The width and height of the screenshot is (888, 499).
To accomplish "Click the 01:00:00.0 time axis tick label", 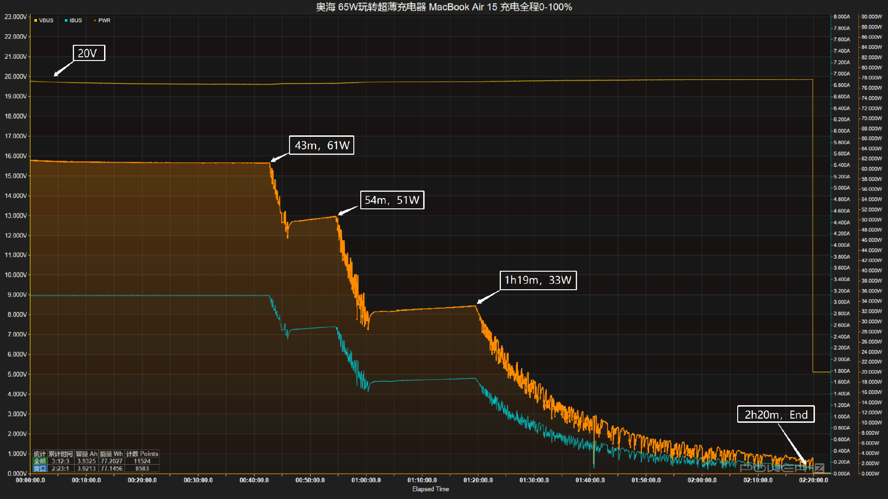I will tap(366, 480).
